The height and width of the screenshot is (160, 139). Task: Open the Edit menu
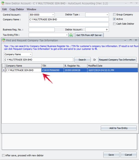click(x=4, y=9)
